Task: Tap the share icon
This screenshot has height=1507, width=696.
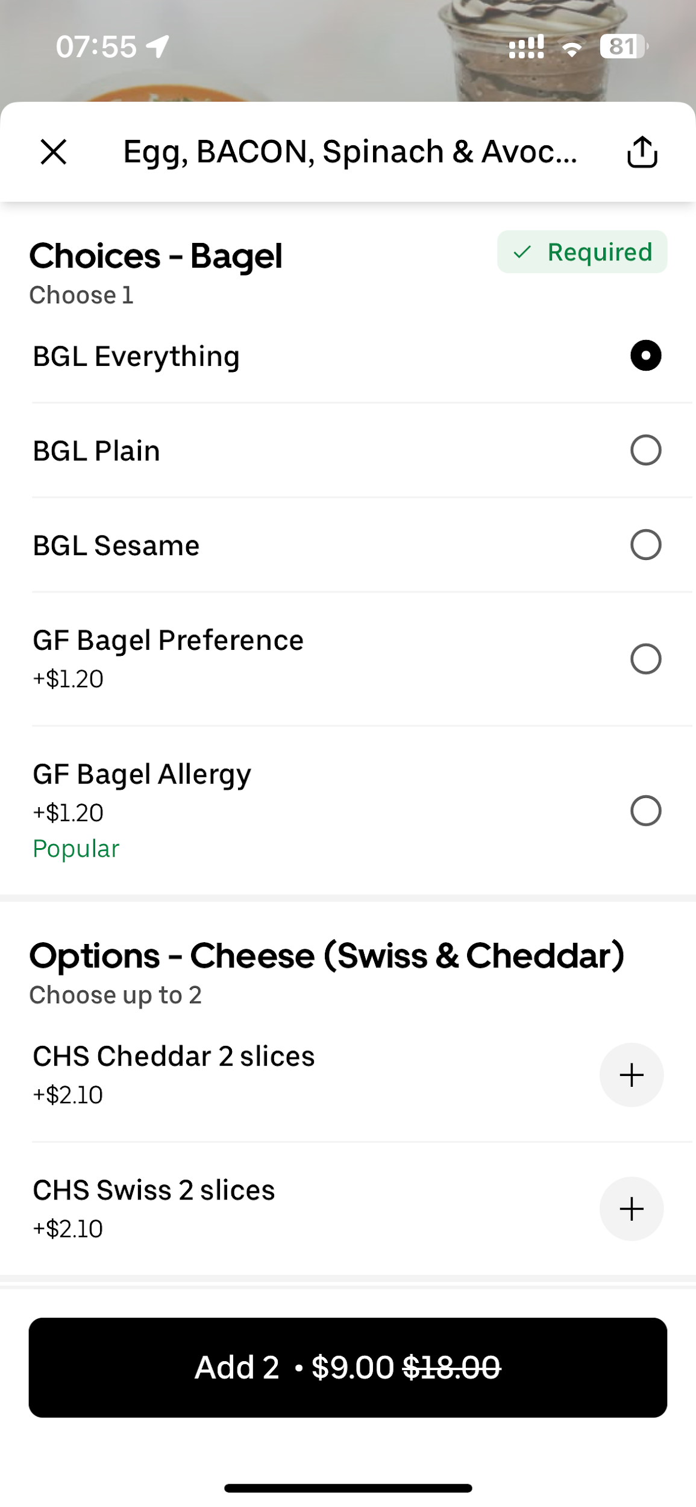Action: [642, 151]
